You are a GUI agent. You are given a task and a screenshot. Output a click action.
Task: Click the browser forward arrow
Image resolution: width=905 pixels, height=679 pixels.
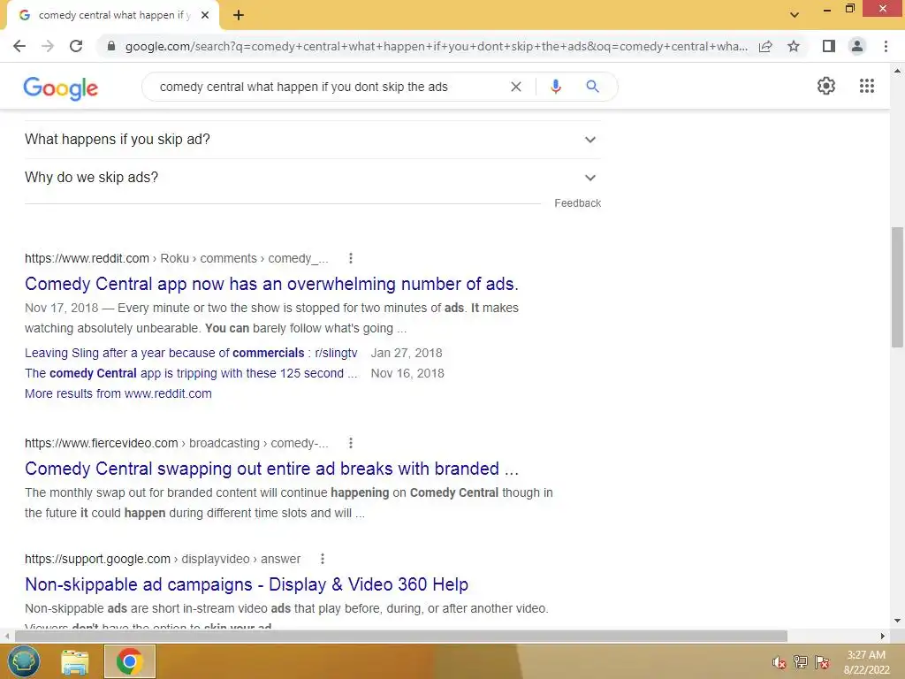coord(48,46)
